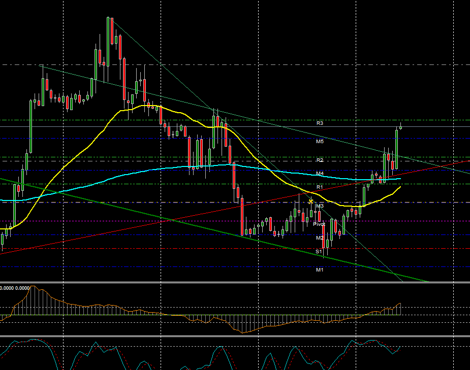The width and height of the screenshot is (470, 370).
Task: Click the 0.0000 0.0000 indicator values
Action: pos(15,288)
